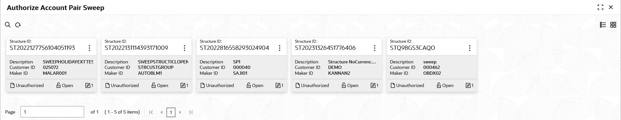
Task: Click Unauthorized status icon on MALAR001 card
Action: coord(13,85)
